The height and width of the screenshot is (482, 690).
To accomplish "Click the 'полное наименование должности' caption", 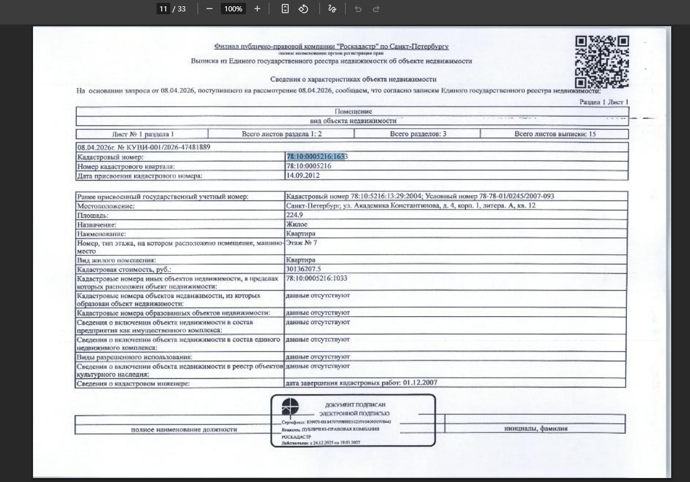I will click(184, 429).
